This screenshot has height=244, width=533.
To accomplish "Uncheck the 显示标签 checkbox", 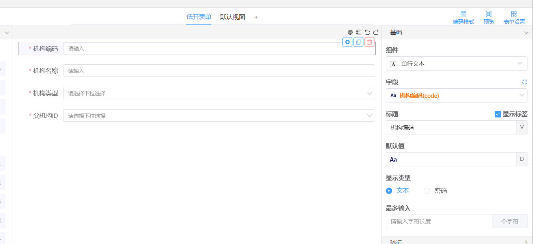I will [x=498, y=114].
